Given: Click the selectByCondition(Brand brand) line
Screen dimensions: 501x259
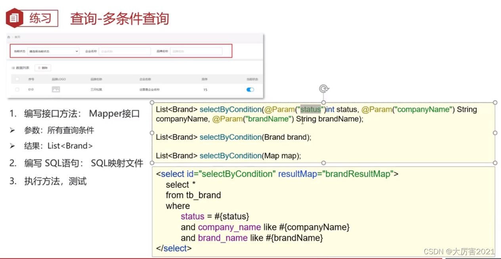Looking at the screenshot, I should coord(234,137).
